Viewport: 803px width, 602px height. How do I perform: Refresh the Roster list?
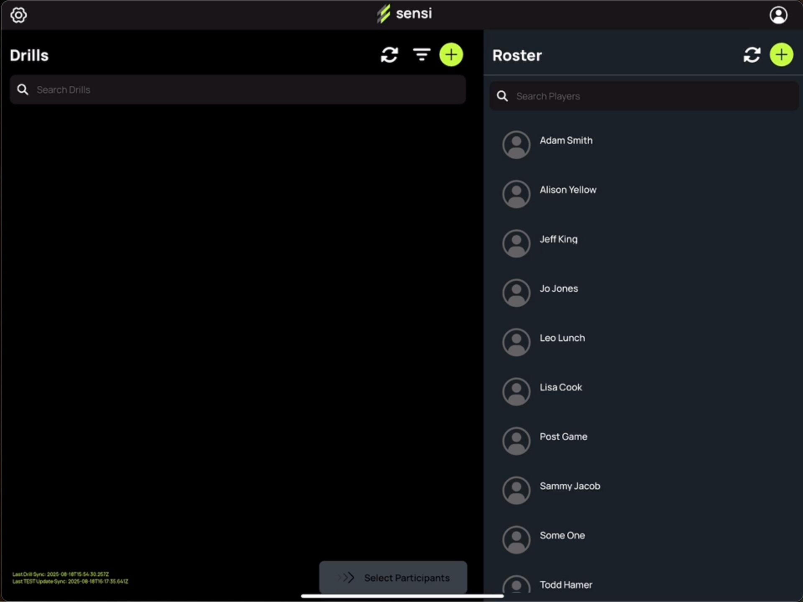tap(752, 55)
